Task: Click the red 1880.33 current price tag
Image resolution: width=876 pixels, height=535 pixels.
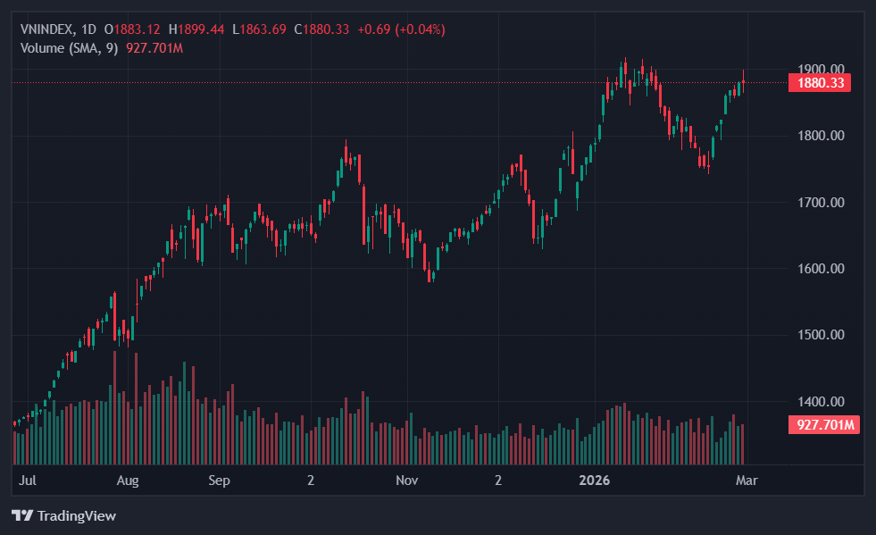Action: (820, 83)
